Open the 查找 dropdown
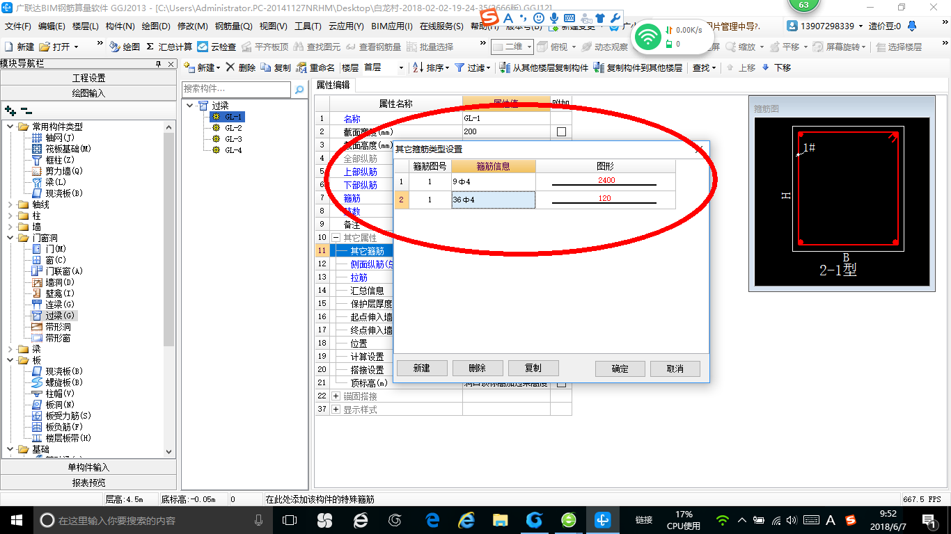951x534 pixels. pyautogui.click(x=704, y=67)
